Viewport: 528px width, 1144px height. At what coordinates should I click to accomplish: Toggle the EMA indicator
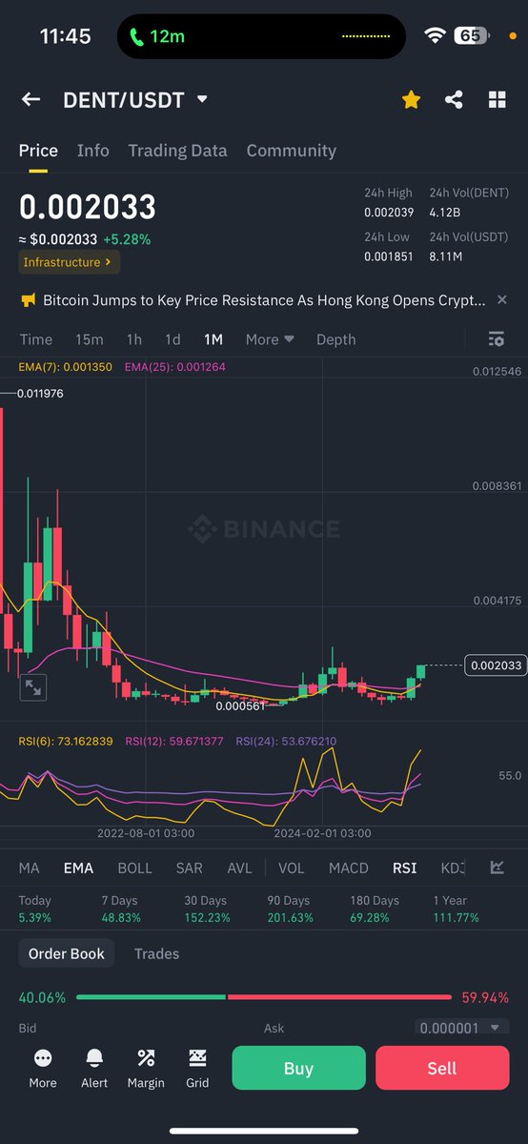(x=78, y=868)
